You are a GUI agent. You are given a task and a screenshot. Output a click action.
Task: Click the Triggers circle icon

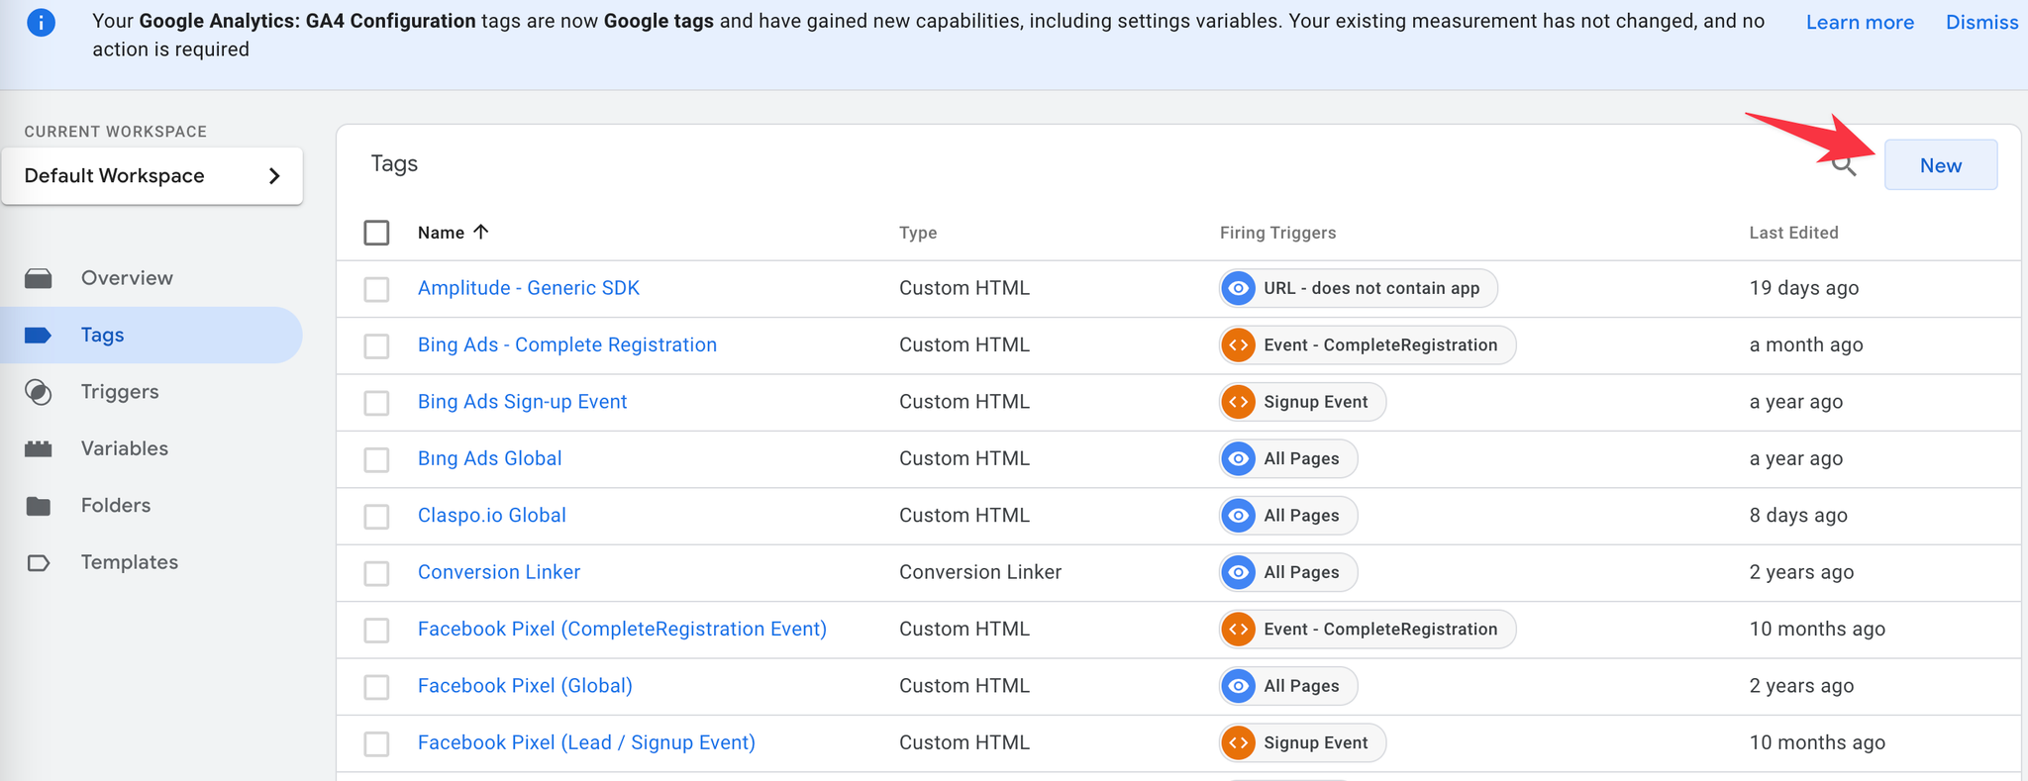39,392
